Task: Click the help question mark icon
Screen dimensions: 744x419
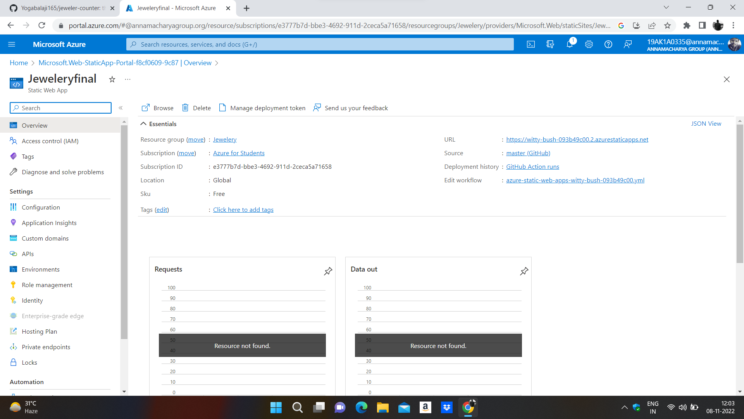Action: [608, 44]
